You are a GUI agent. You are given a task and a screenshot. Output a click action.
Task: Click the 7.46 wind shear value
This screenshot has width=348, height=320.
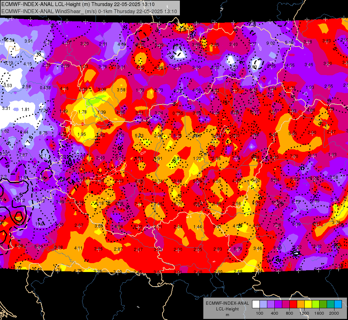158,204
